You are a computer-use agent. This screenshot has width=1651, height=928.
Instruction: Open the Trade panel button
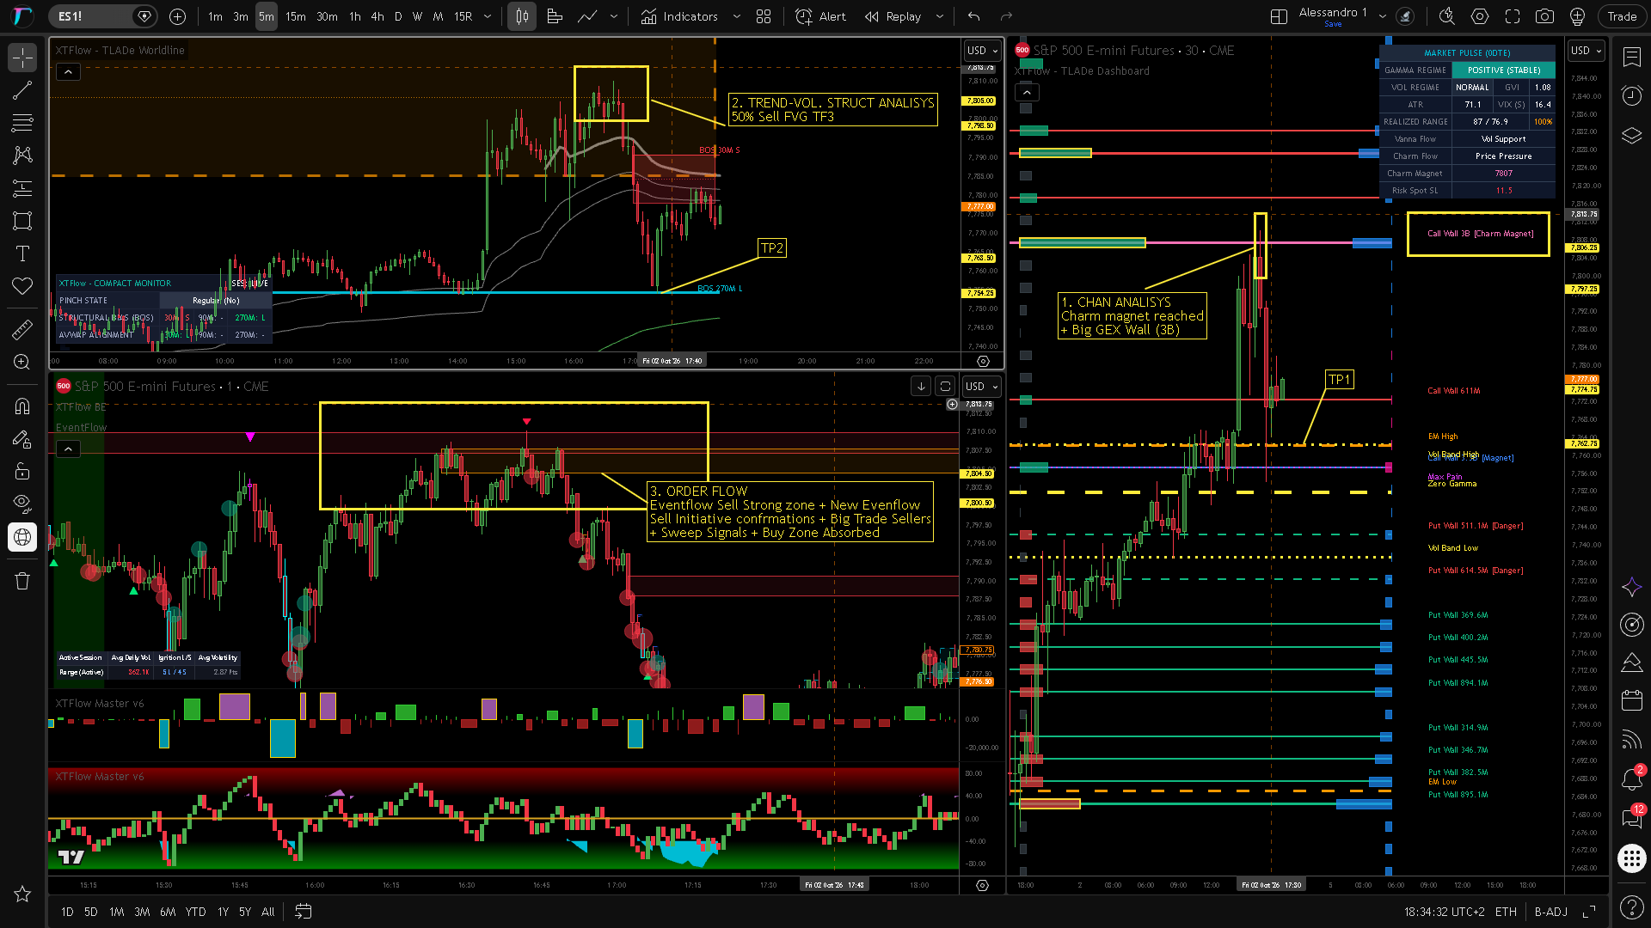[1622, 16]
